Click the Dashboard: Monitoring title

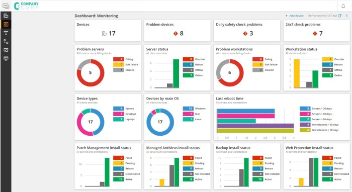(x=96, y=16)
